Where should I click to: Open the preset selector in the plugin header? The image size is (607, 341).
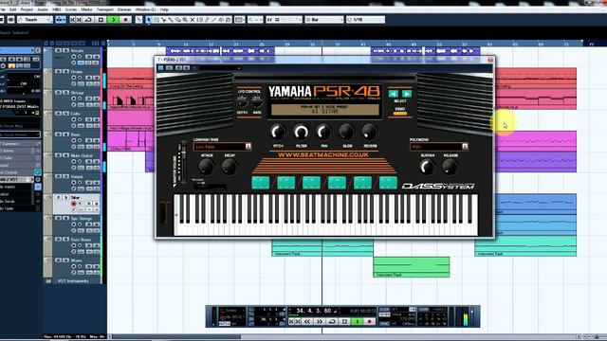[x=220, y=67]
